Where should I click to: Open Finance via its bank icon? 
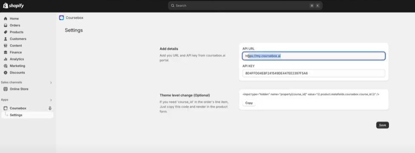pos(5,52)
